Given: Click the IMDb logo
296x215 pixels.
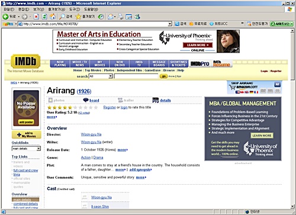Looking at the screenshot, I should 25,61.
